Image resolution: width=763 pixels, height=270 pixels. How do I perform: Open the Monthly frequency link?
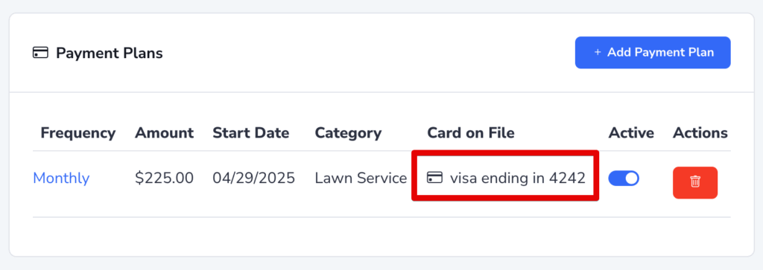pos(61,179)
